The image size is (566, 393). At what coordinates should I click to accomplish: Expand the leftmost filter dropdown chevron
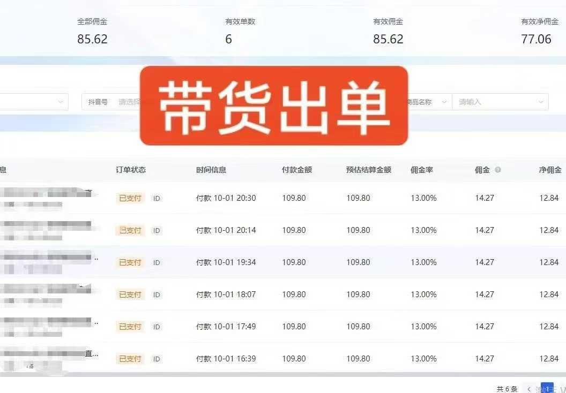pyautogui.click(x=60, y=102)
